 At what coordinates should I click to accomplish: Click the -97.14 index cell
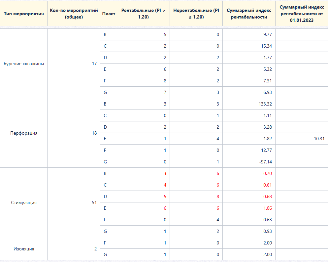(249, 162)
